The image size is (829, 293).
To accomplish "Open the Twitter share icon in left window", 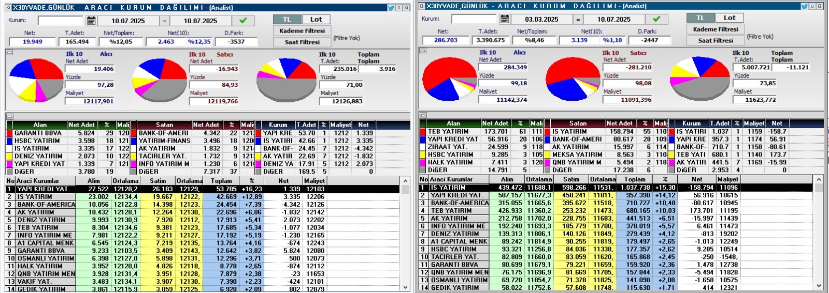I will point(391,7).
